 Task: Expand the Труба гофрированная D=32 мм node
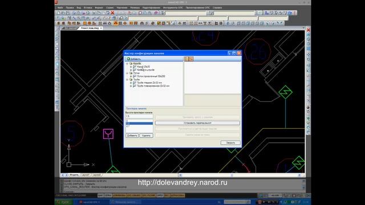click(131, 86)
